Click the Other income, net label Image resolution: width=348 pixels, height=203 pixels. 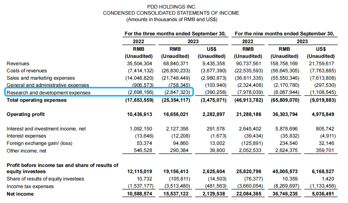click(27, 151)
